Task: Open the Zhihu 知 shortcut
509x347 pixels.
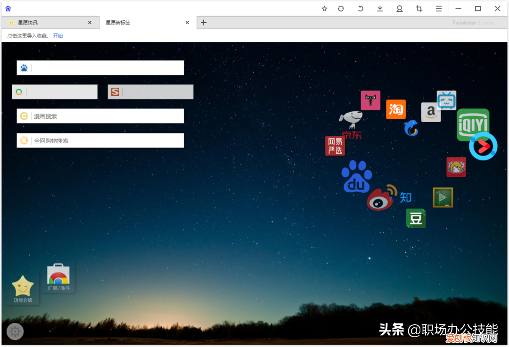Action: [x=406, y=197]
